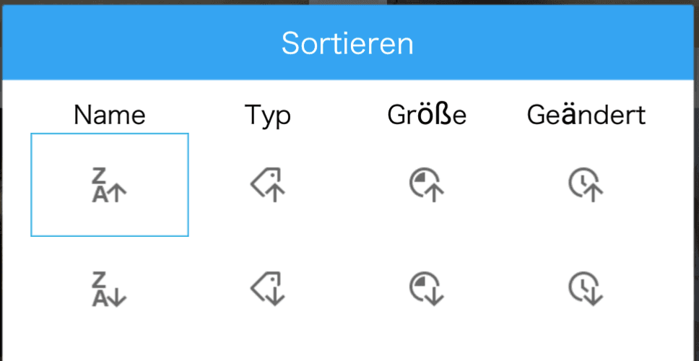Pick Geändert descending clock icon
Screen dimensions: 699x361
pyautogui.click(x=586, y=289)
